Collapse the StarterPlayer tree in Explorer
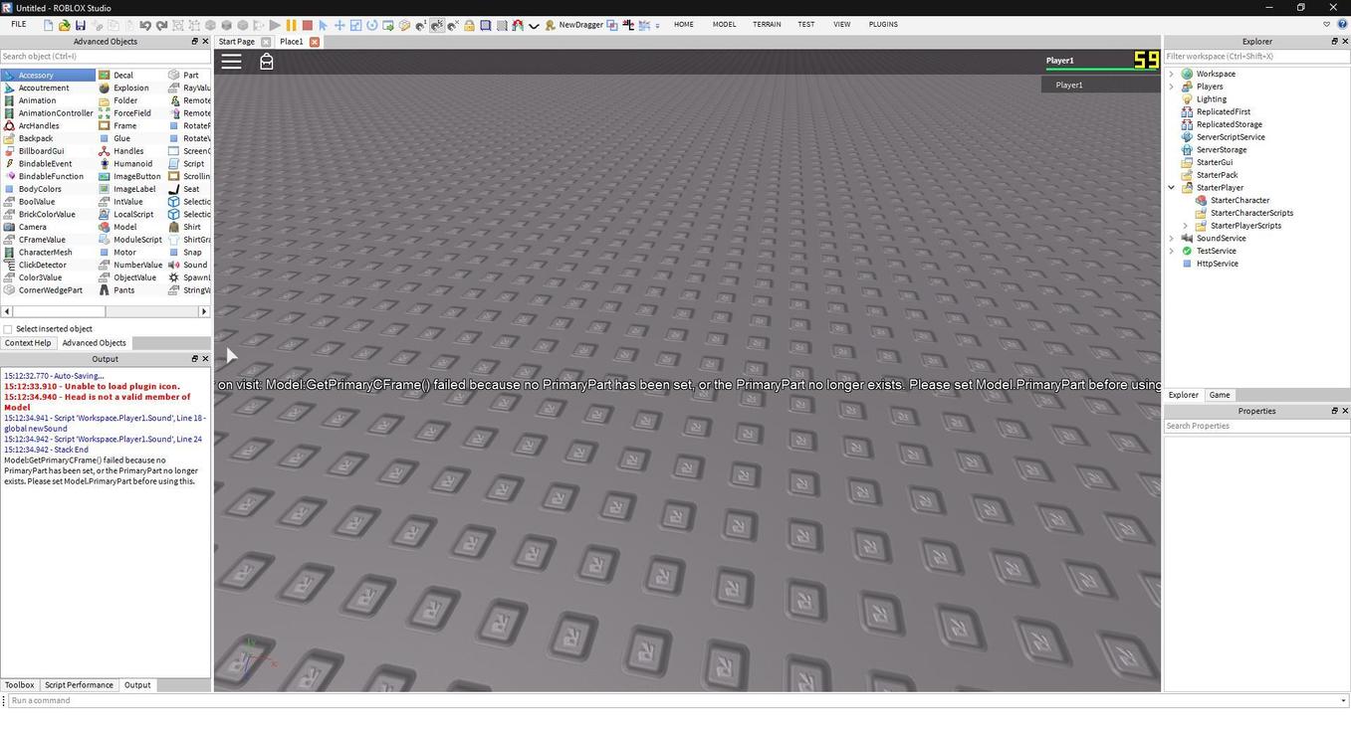This screenshot has height=732, width=1351. [1171, 187]
